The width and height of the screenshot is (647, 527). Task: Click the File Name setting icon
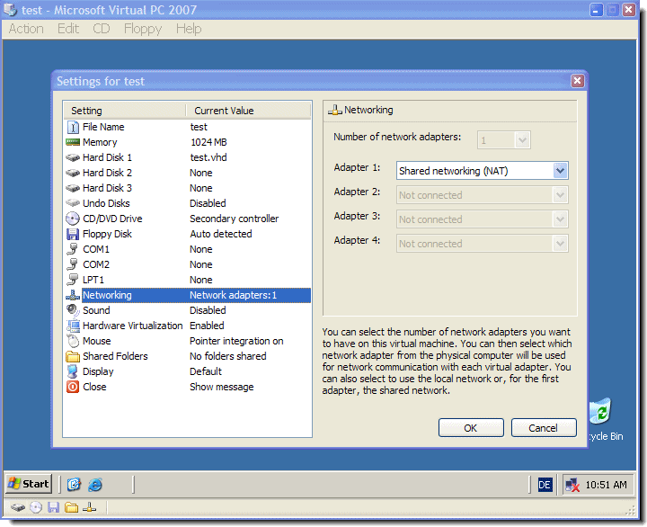click(73, 127)
